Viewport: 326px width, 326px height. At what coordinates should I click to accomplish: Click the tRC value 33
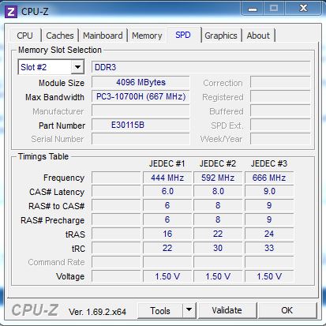[269, 248]
